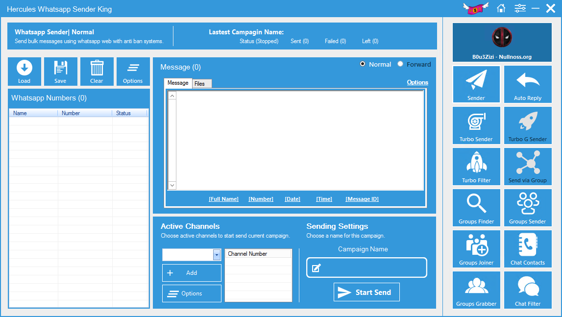Screen dimensions: 562x317
Task: Close the Hercules Whatsapp Sender window
Action: 551,8
